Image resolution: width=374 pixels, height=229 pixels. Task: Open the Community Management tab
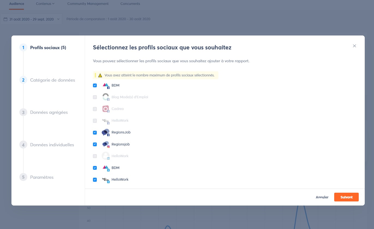coord(88,4)
